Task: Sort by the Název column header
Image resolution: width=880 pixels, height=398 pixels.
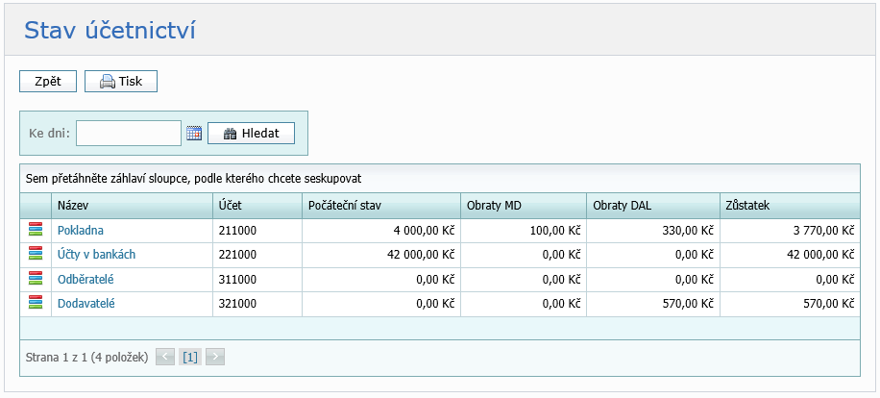Action: pos(73,206)
